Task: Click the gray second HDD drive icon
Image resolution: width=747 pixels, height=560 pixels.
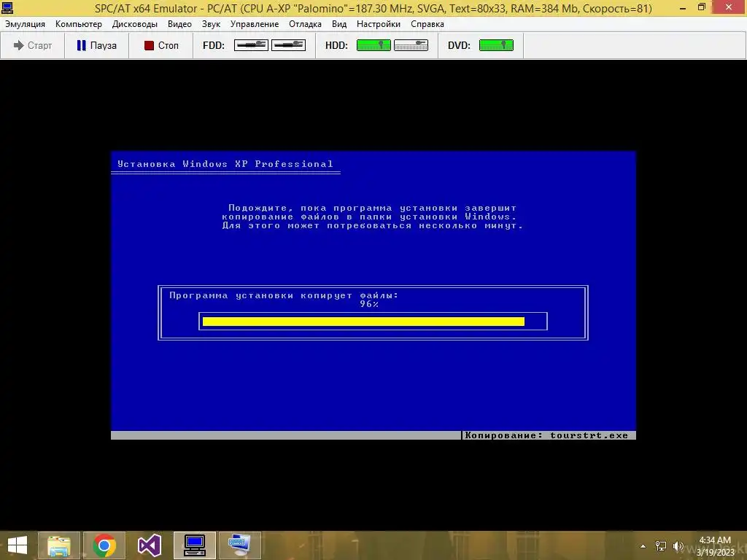Action: (411, 45)
